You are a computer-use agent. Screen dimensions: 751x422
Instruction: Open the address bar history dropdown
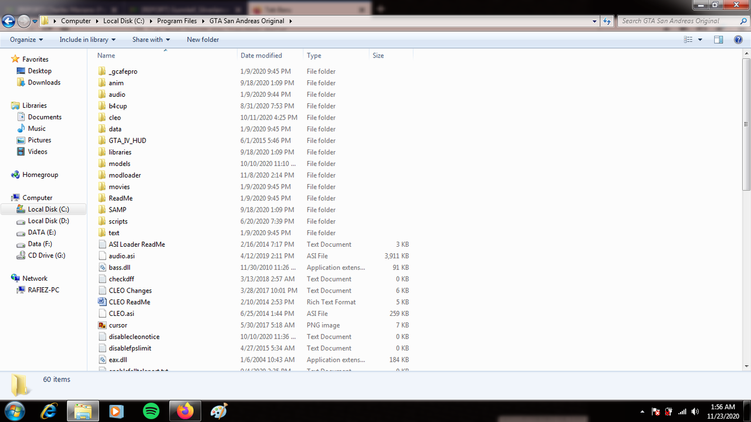pyautogui.click(x=595, y=21)
